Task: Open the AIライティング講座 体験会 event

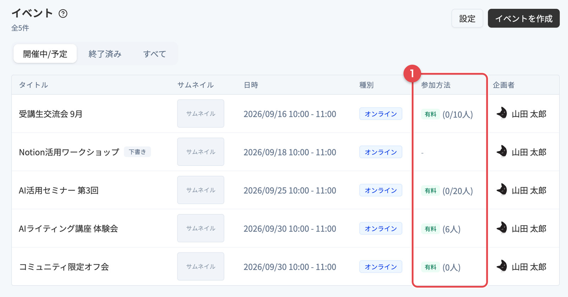Action: [x=69, y=229]
